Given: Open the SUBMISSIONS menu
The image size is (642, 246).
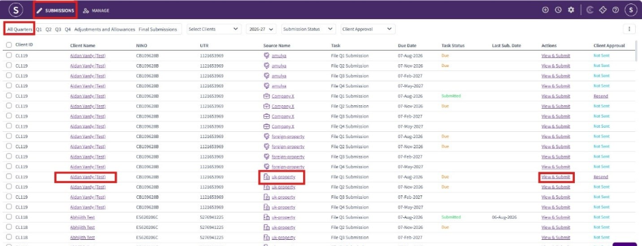Looking at the screenshot, I should (x=55, y=11).
